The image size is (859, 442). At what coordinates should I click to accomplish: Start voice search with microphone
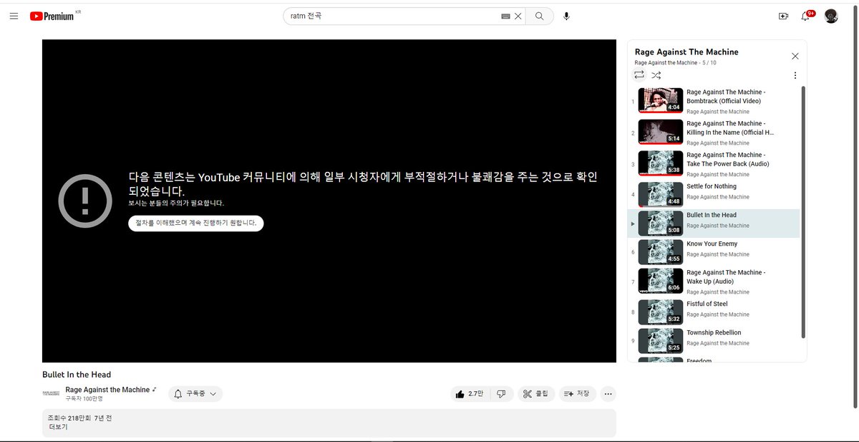click(x=566, y=16)
